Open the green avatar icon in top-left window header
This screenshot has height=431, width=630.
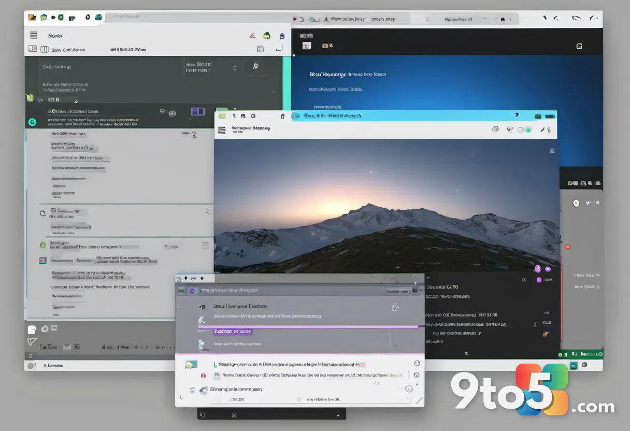click(267, 36)
